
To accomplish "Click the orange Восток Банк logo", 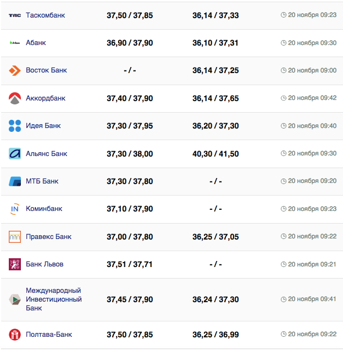I will tap(15, 70).
